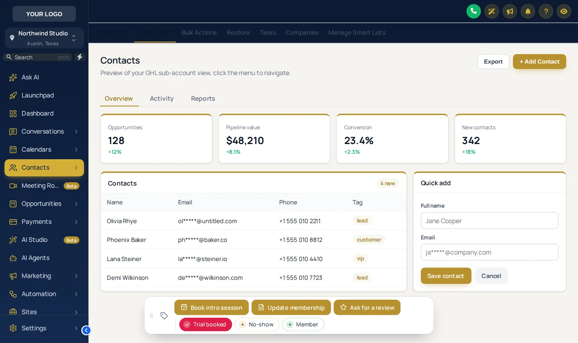578x343 pixels.
Task: Click Cancel in Quick add
Action: [491, 276]
